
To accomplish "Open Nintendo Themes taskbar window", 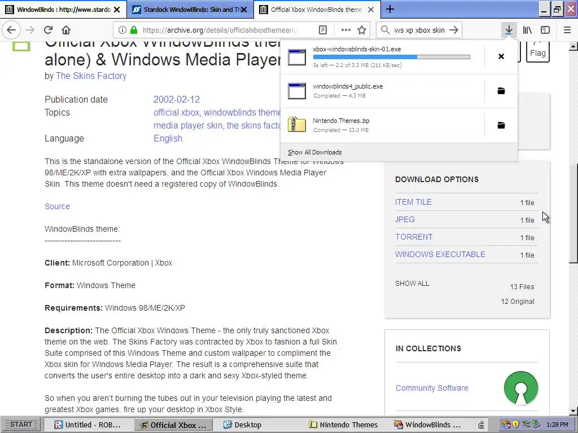I will (x=343, y=425).
